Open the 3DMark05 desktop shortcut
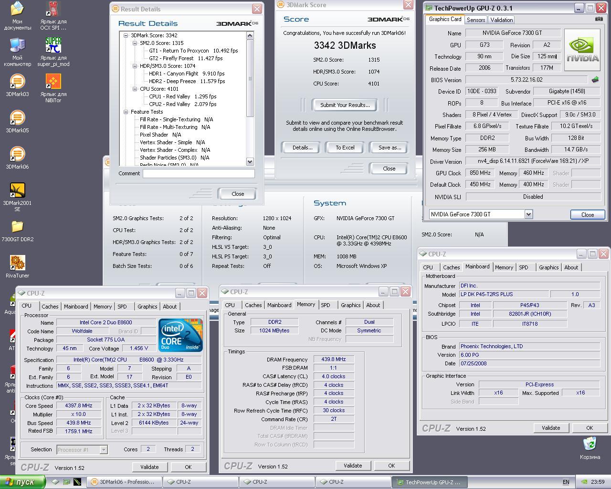This screenshot has height=489, width=611. [x=17, y=118]
